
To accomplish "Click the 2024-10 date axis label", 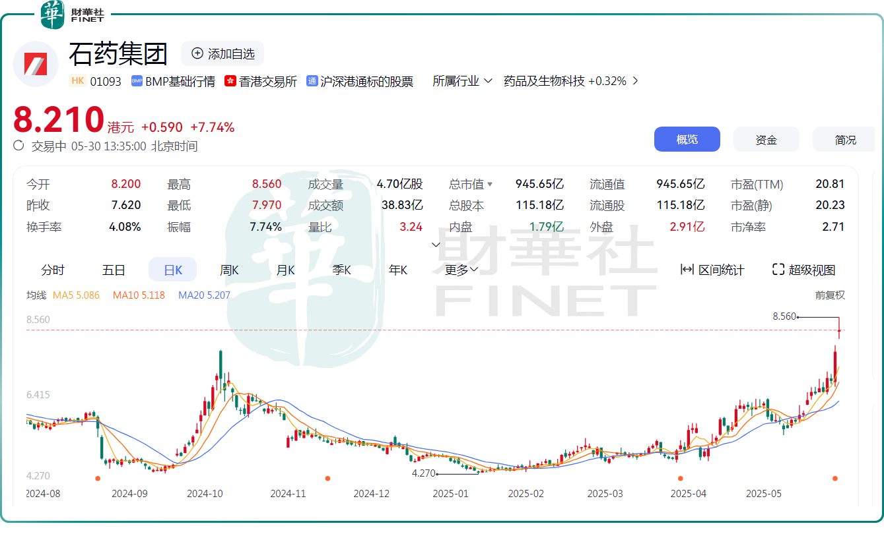I will (x=206, y=493).
